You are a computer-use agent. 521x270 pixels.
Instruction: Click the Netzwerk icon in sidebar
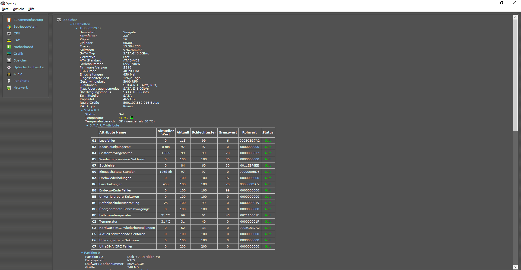click(x=9, y=88)
